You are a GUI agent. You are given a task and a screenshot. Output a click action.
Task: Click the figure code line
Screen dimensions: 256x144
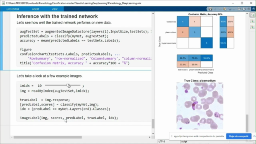26,50
